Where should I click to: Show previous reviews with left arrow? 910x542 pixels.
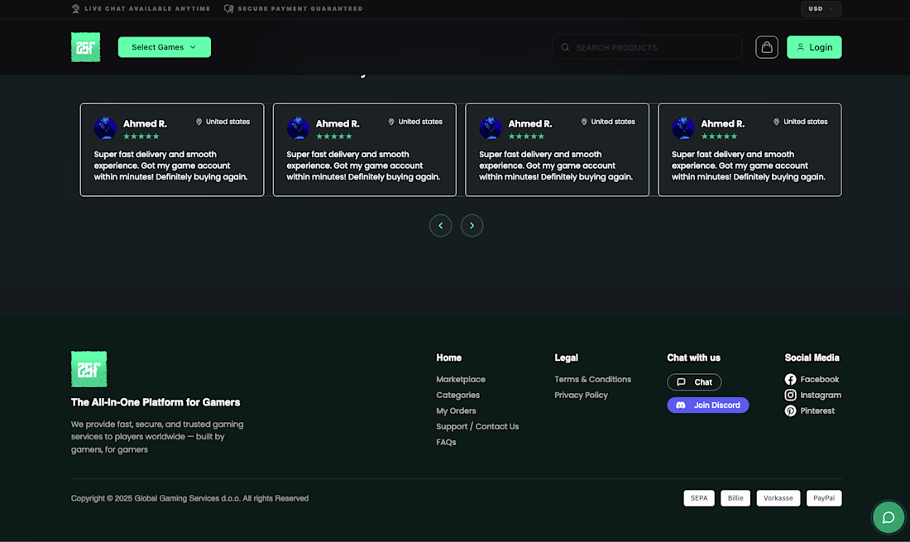(x=440, y=226)
